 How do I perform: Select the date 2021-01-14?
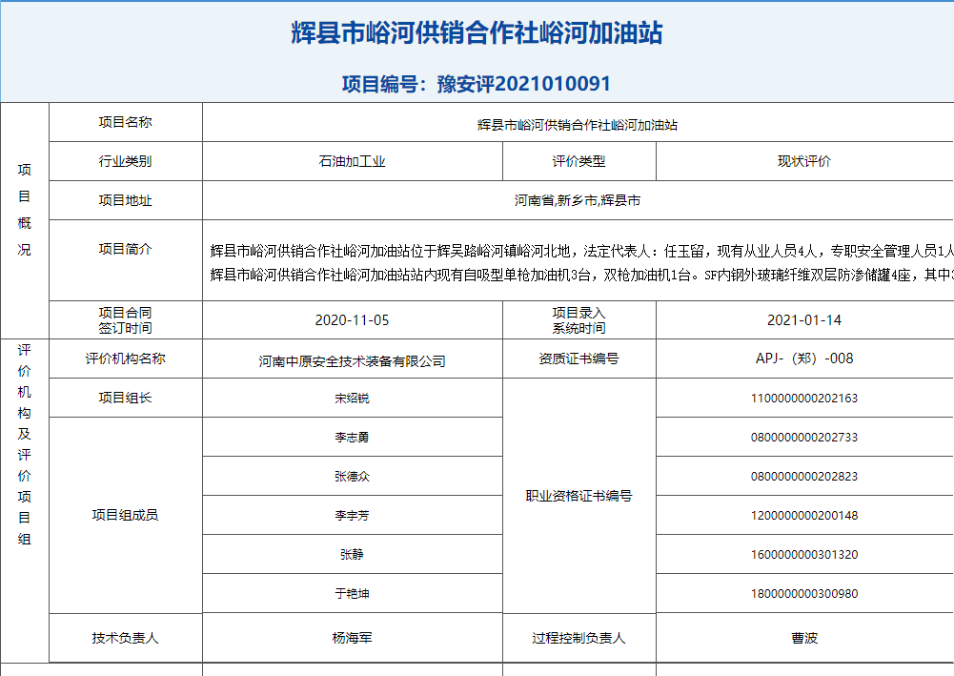click(x=804, y=320)
